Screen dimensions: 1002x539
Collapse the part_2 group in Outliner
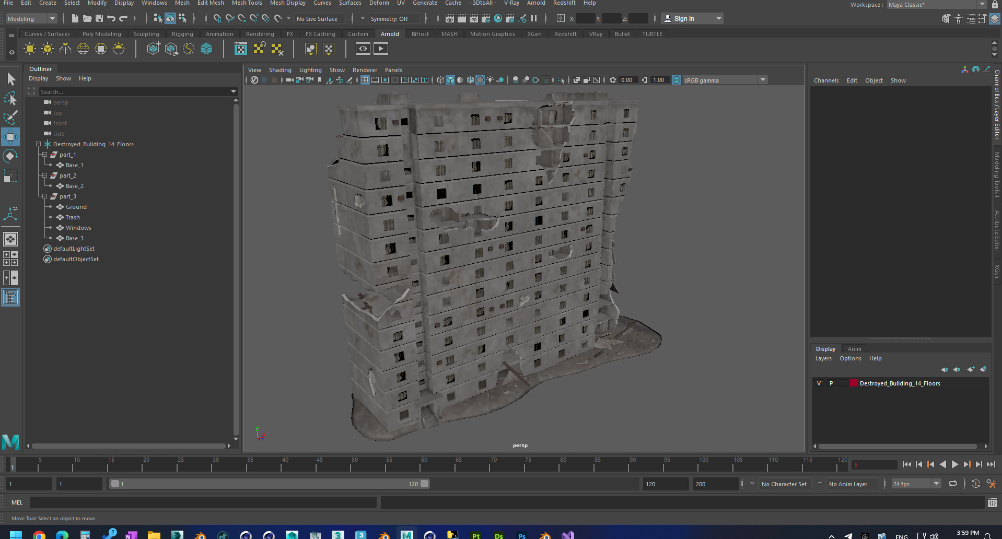pos(44,175)
